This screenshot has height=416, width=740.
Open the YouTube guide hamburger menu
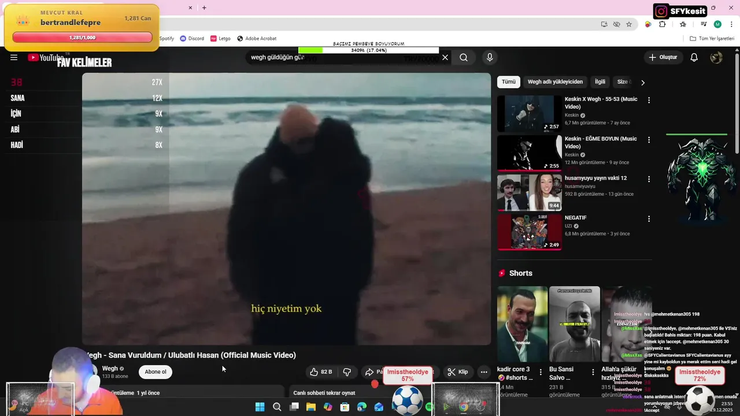point(14,57)
